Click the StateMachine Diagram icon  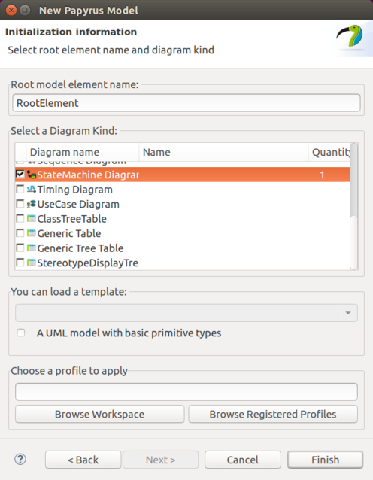[x=32, y=175]
